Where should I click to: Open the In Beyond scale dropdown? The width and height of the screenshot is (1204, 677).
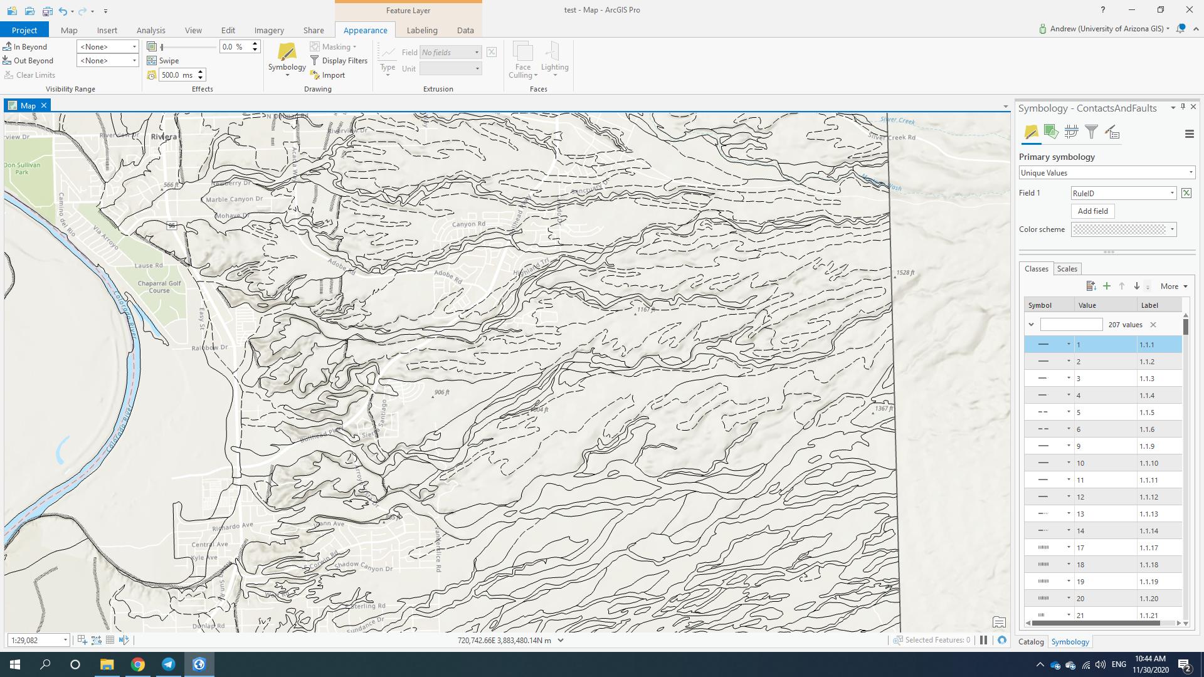point(134,47)
